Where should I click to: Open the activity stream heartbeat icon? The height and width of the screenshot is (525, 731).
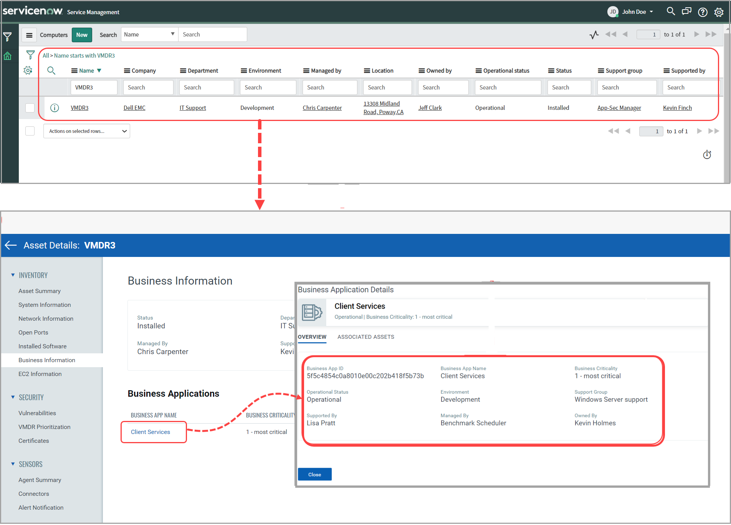click(594, 35)
